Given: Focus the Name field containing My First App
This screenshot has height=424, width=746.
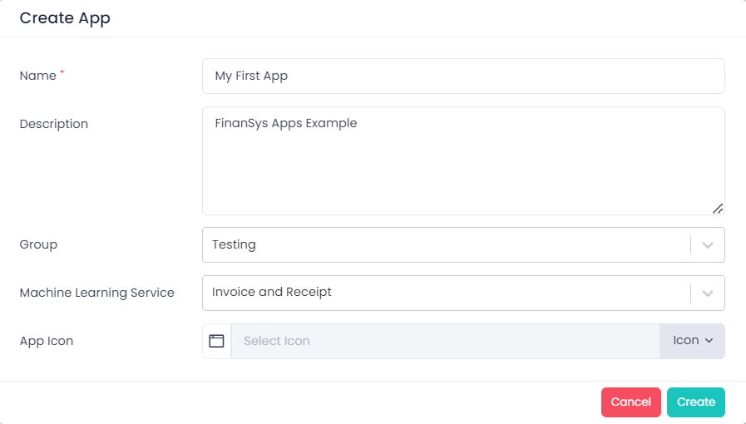Looking at the screenshot, I should pos(462,76).
